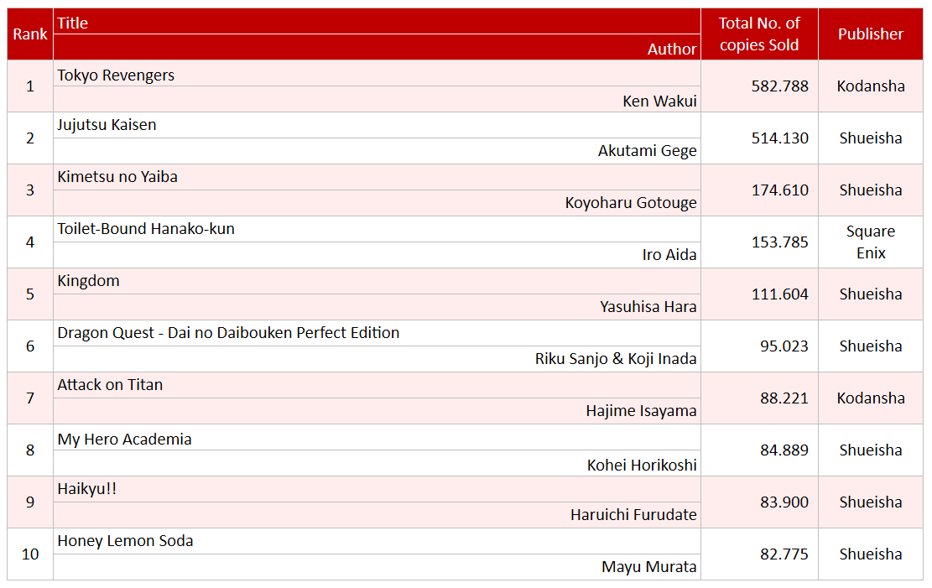Select Shueisha publisher for My Hero Academia

[x=871, y=450]
